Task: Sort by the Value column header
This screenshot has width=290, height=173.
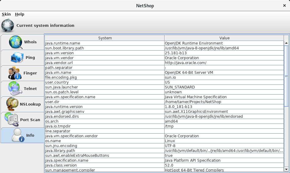Action: [224, 38]
